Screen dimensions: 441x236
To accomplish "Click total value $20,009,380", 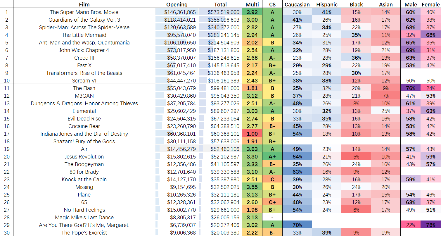I will tap(220, 233).
